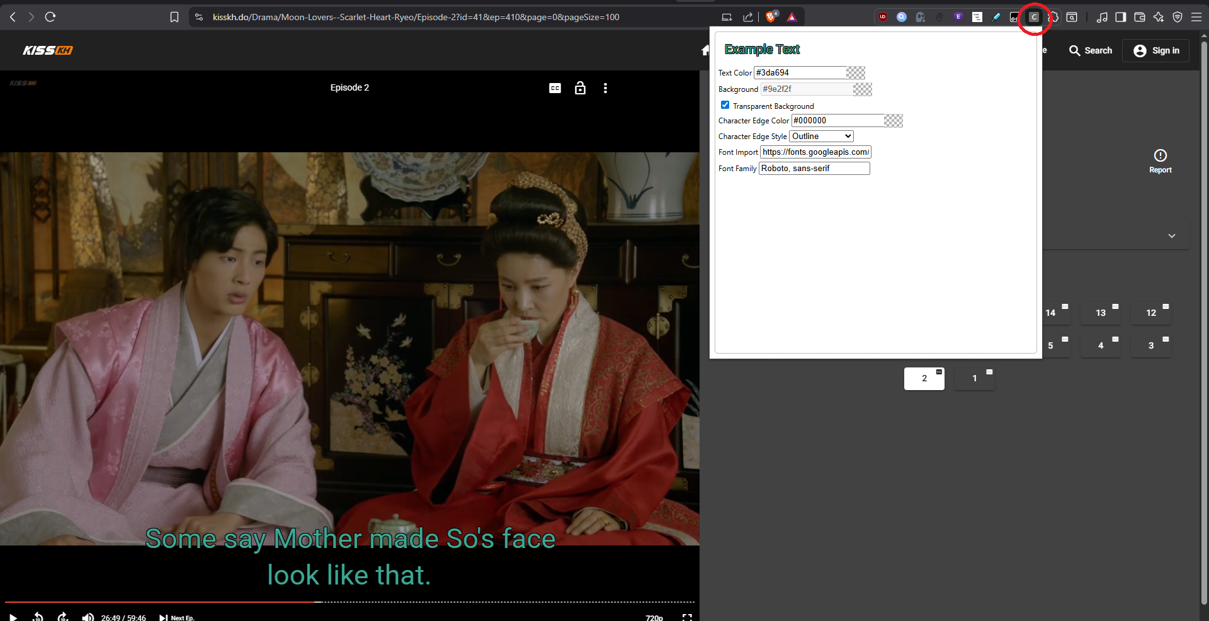
Task: Edit the Text Color hex field
Action: click(800, 73)
